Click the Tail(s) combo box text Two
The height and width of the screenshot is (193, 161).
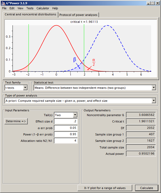58,115
